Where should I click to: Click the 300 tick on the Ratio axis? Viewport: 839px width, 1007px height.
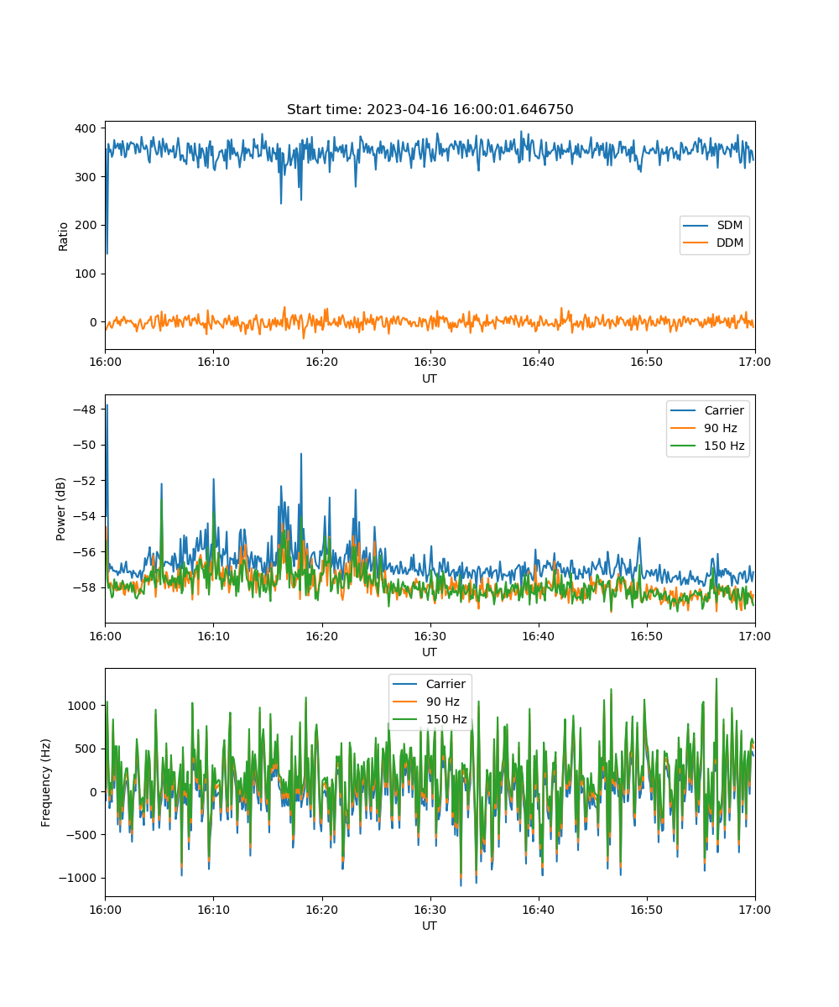click(x=87, y=177)
